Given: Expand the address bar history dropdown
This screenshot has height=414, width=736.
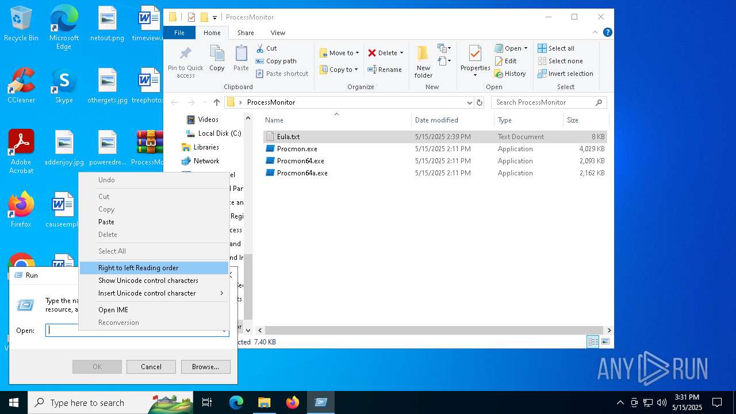Looking at the screenshot, I should (470, 102).
